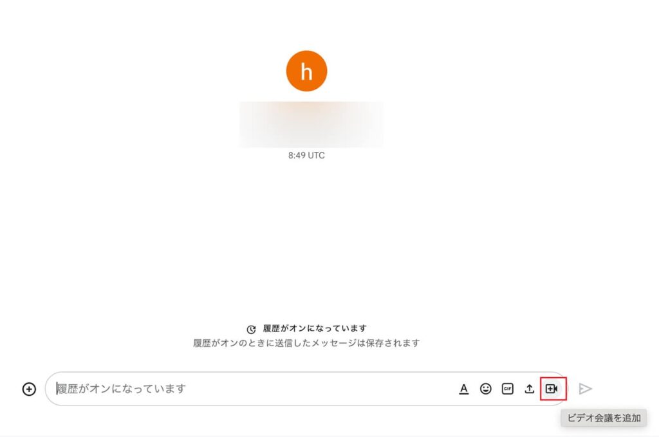Image resolution: width=659 pixels, height=437 pixels.
Task: Click the orange h avatar
Action: pos(307,71)
